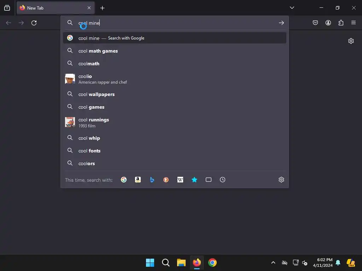
Task: Open clock showing 6:02 PM 4/11/2024
Action: tap(323, 263)
